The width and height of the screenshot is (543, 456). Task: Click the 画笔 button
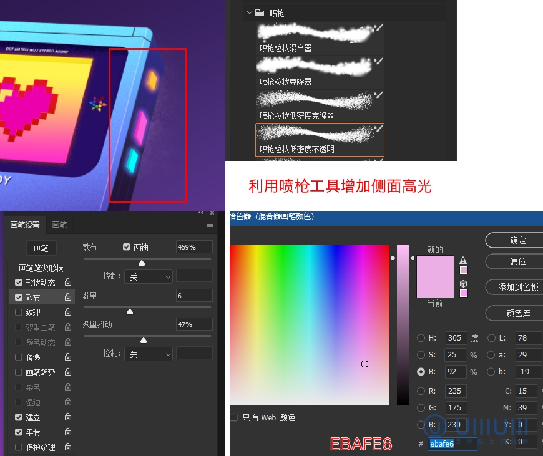point(41,248)
